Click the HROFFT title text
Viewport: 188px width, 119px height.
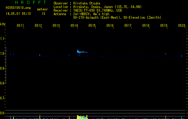coord(31,2)
